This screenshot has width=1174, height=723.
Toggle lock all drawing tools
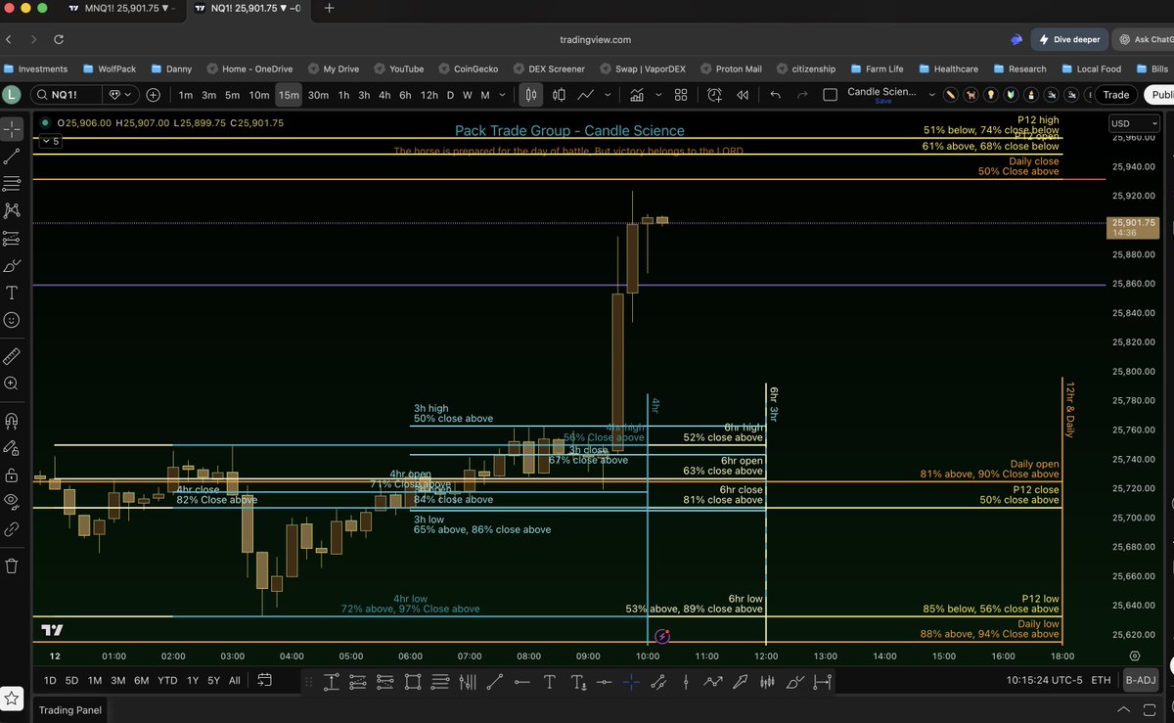click(x=12, y=474)
